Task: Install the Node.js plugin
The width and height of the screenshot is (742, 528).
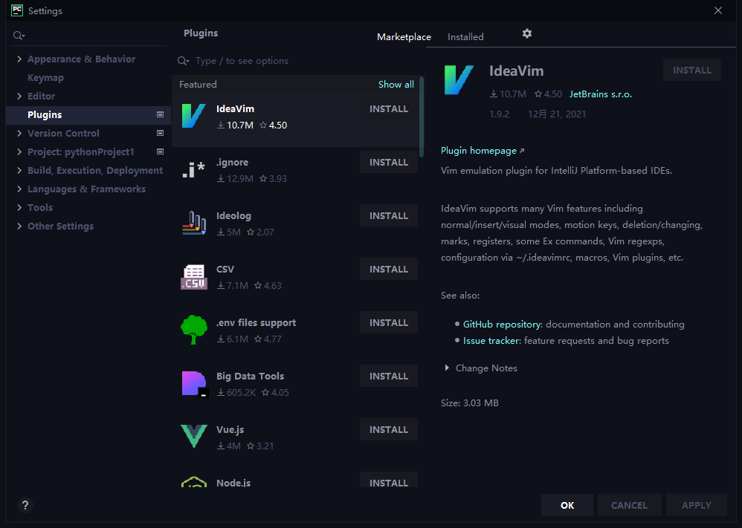Action: tap(389, 480)
